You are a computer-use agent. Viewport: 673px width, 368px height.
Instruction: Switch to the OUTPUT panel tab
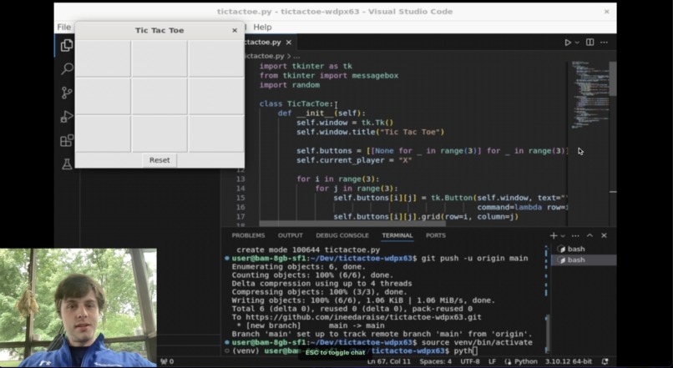(290, 235)
